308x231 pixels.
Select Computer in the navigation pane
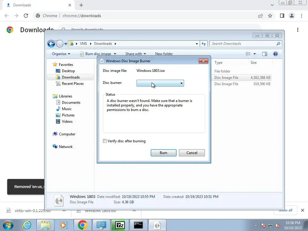(x=67, y=134)
